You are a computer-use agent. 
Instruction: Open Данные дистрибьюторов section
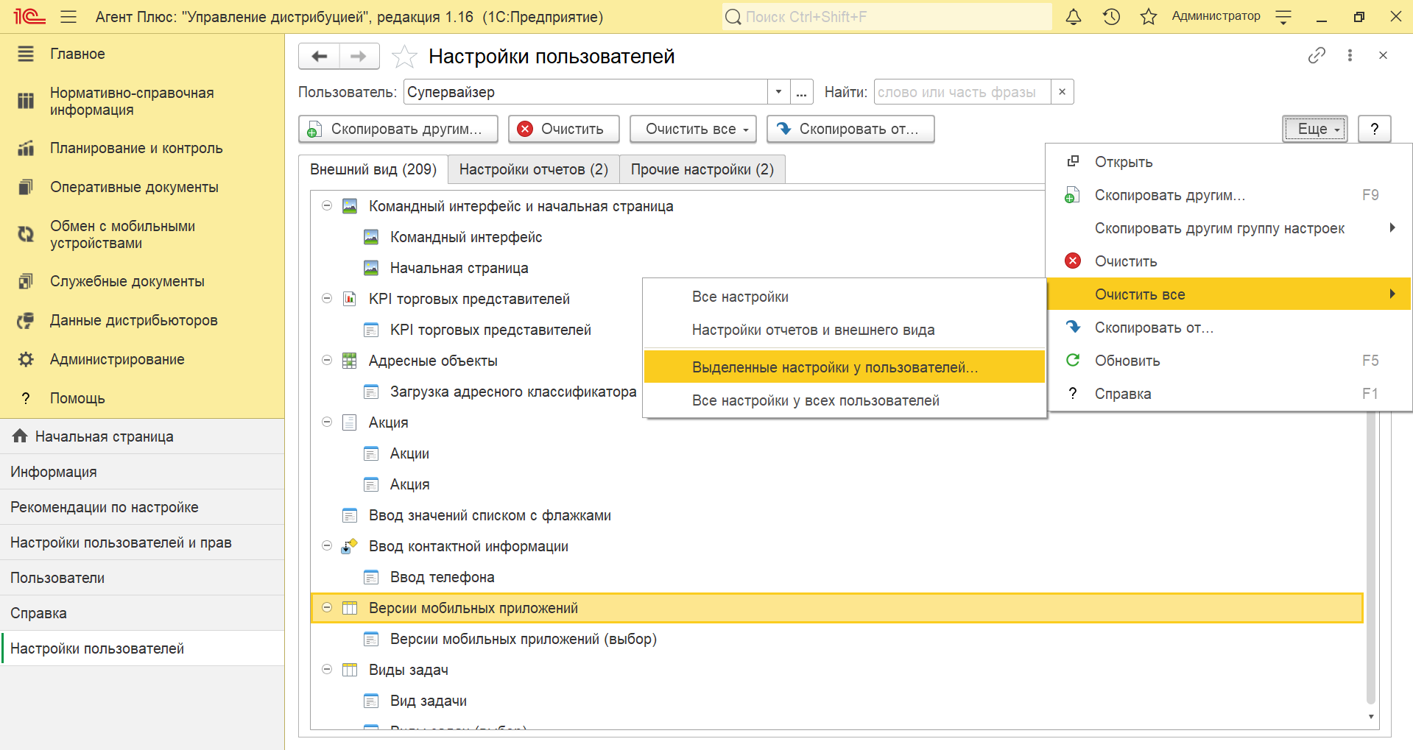coord(142,320)
